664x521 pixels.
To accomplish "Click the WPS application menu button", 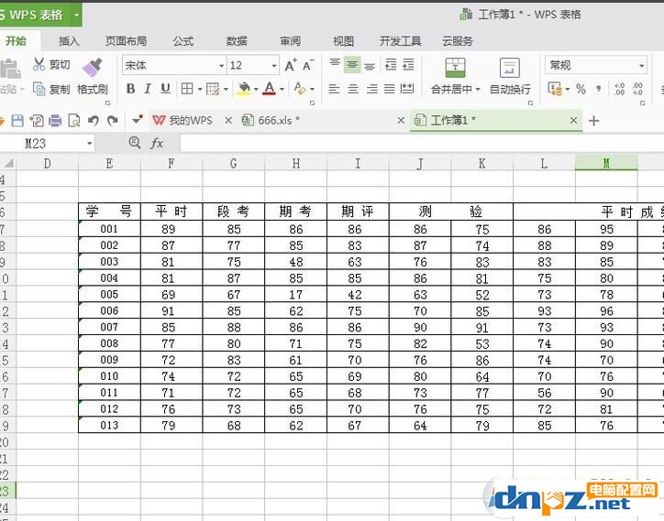I will pyautogui.click(x=41, y=15).
